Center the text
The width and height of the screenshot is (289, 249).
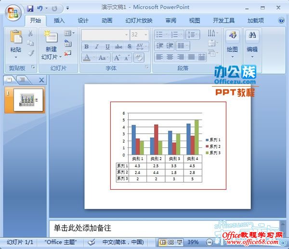tap(170, 57)
